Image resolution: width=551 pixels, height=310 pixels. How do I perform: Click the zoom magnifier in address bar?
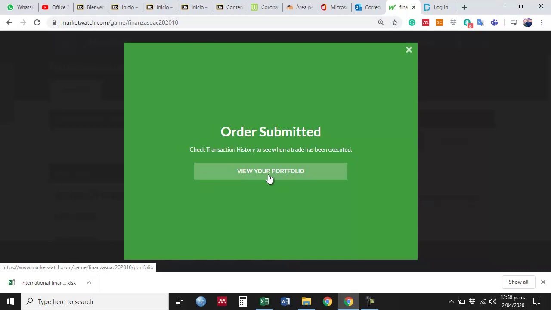381,22
